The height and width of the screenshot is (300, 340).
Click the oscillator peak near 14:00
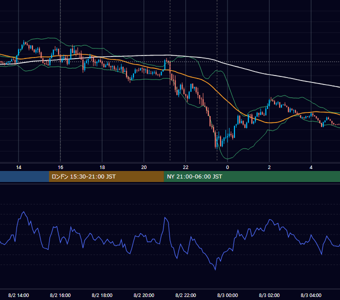23,212
